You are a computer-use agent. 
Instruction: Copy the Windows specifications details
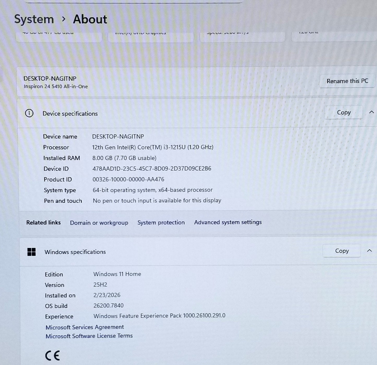coord(342,251)
